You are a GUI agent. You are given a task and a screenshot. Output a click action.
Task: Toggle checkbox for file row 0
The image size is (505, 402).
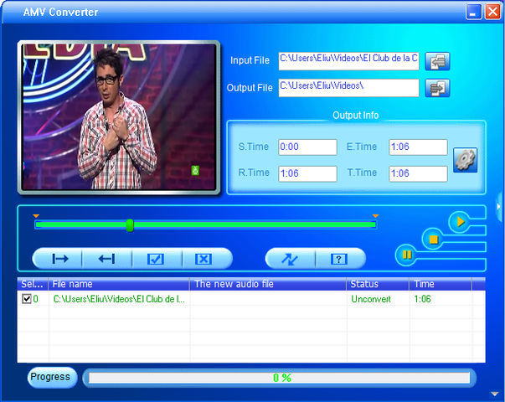[x=27, y=299]
